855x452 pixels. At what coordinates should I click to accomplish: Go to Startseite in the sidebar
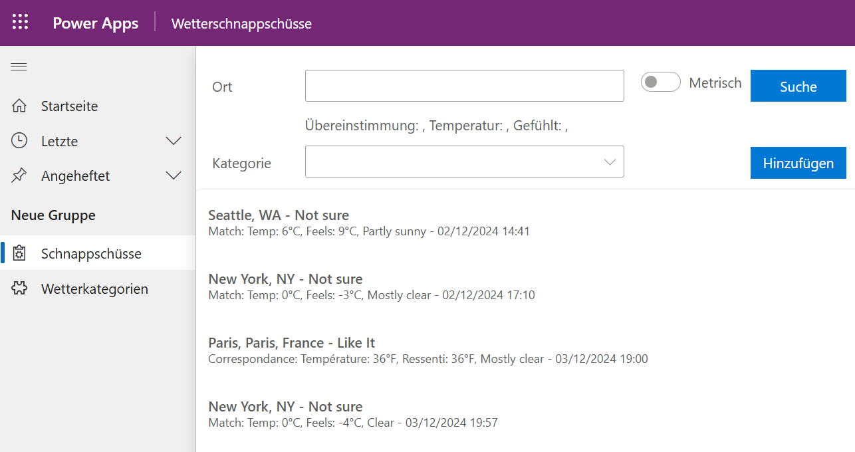(x=69, y=106)
